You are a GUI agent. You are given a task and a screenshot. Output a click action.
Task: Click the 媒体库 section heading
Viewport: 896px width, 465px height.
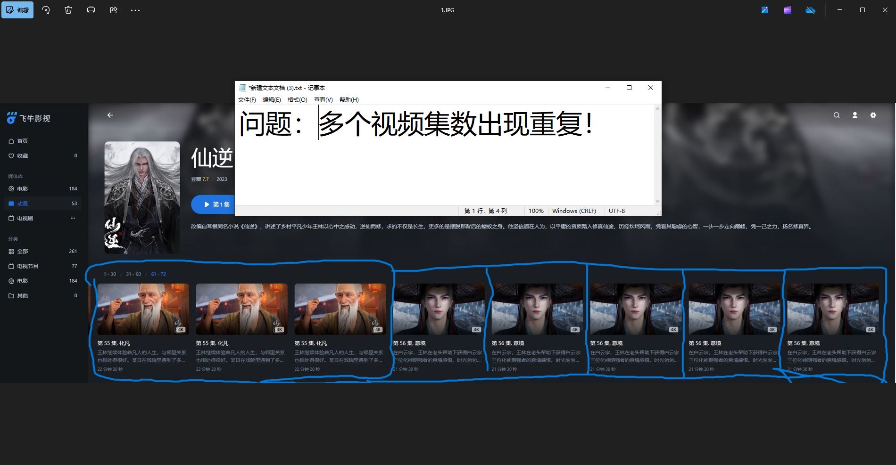click(x=15, y=176)
